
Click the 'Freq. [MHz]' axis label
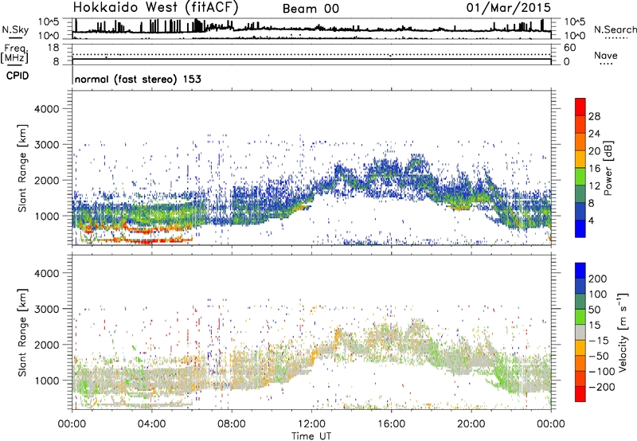pyautogui.click(x=14, y=54)
